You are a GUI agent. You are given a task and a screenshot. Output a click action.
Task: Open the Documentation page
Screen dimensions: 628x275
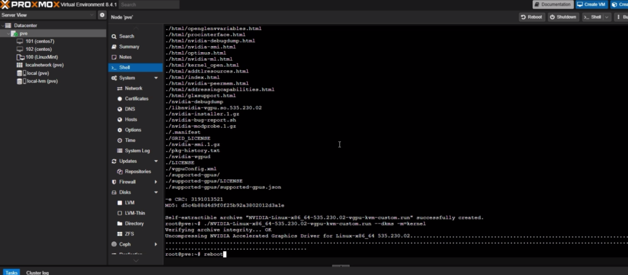click(553, 4)
